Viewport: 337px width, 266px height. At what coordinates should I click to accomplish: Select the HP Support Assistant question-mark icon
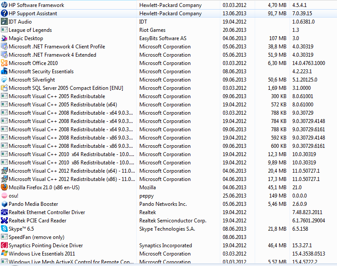4,14
